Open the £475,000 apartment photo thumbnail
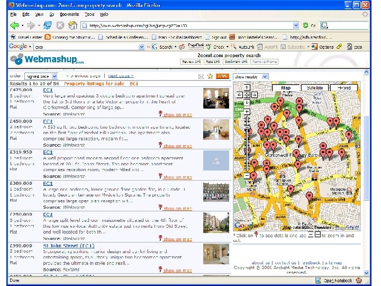 (x=216, y=99)
